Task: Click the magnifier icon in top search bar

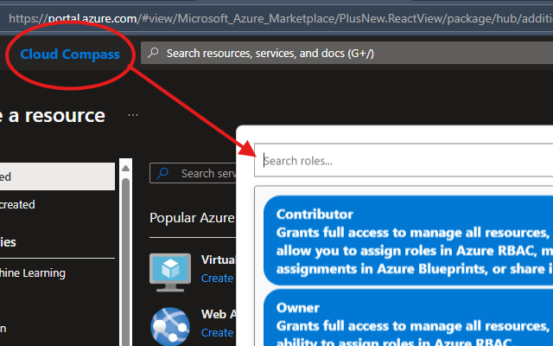Action: tap(153, 54)
